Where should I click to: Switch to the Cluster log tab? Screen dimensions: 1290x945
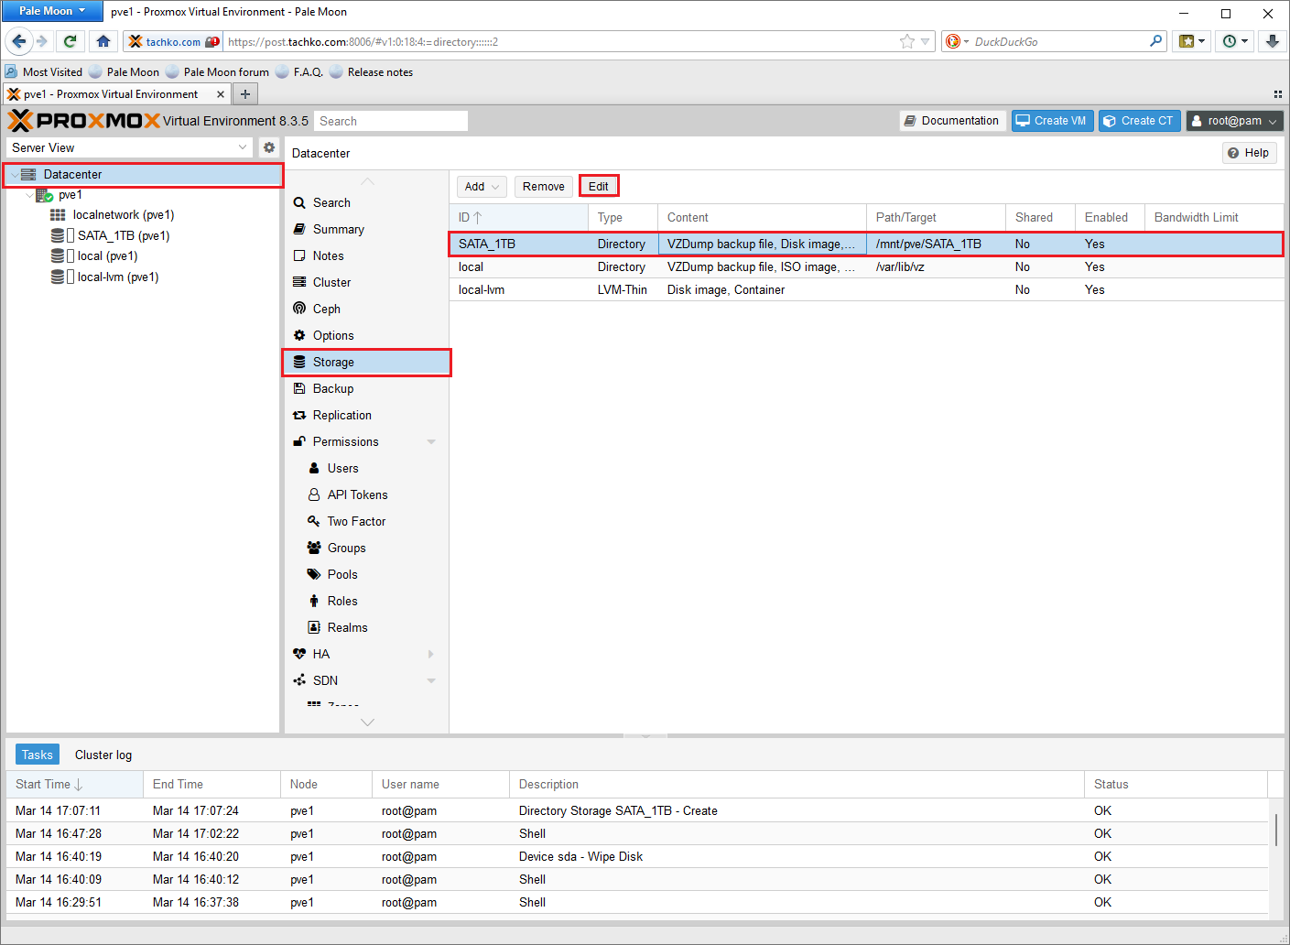[x=103, y=755]
